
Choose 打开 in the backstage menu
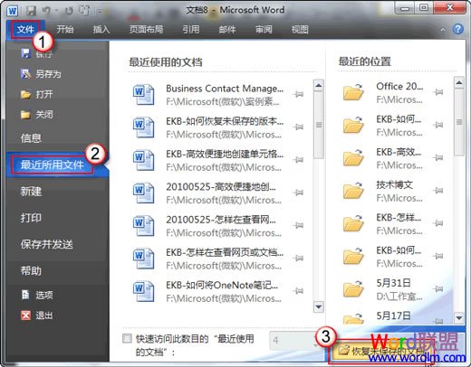tap(36, 94)
